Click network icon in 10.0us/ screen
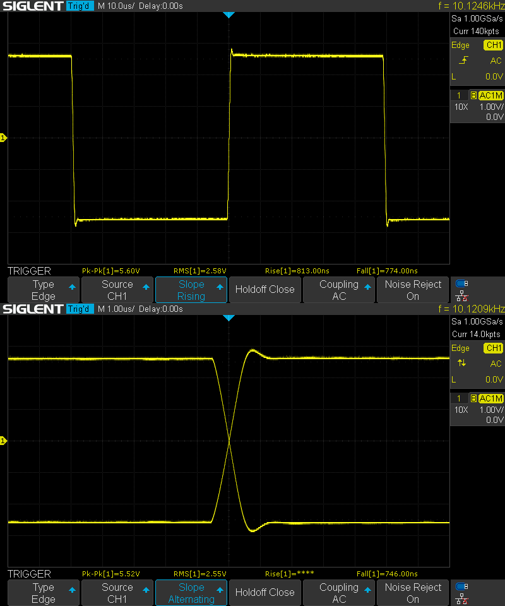 tap(461, 297)
